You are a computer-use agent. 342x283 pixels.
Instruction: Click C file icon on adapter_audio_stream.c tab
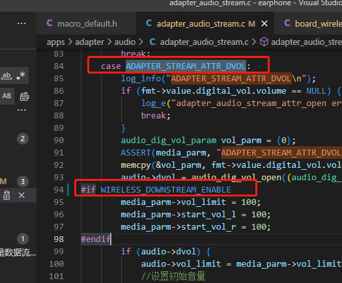(149, 23)
